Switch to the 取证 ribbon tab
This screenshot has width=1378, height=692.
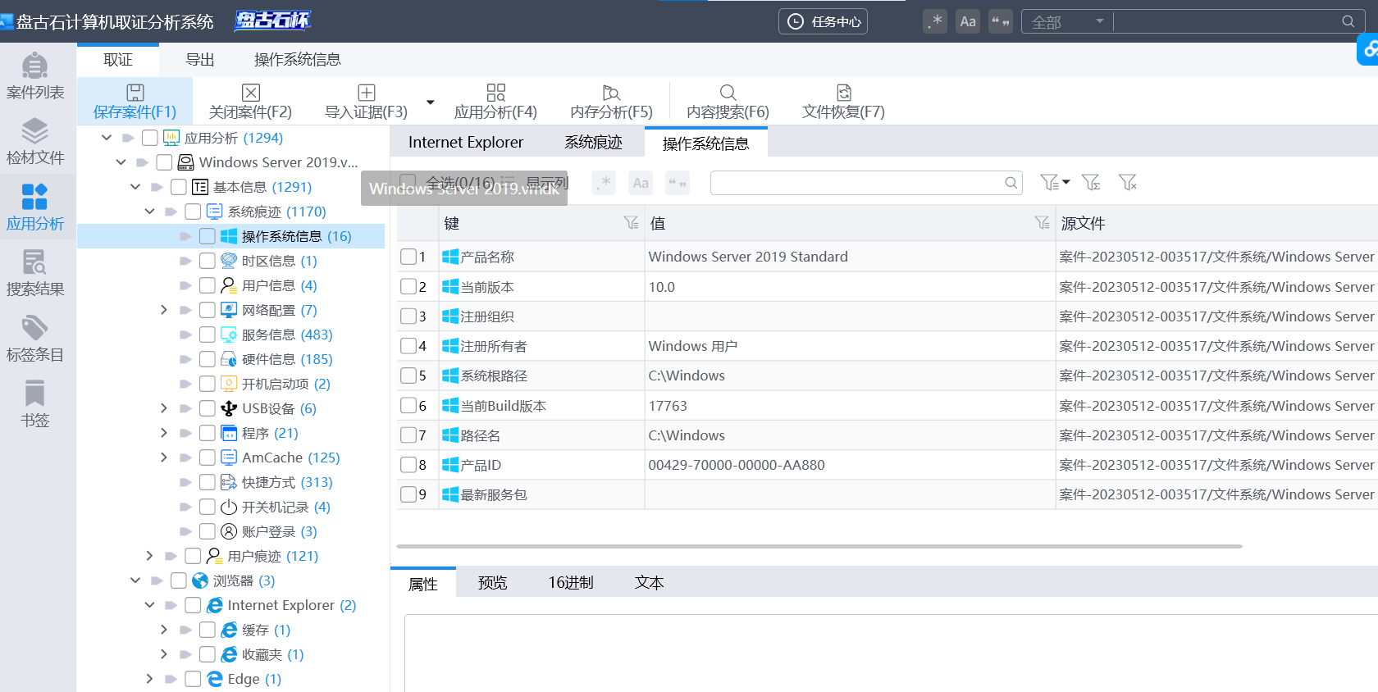pyautogui.click(x=118, y=59)
